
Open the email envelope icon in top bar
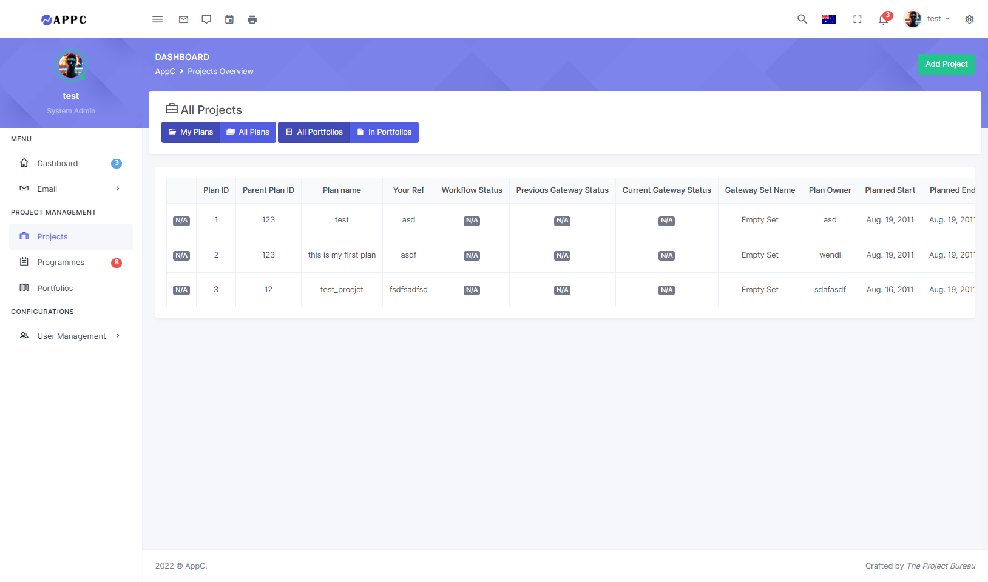click(x=183, y=19)
